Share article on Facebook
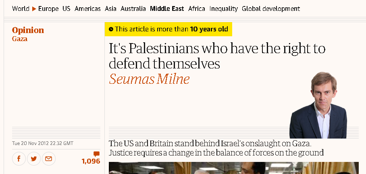 [19, 159]
